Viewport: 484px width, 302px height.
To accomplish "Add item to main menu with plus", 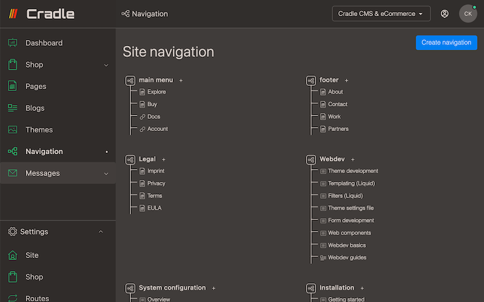I will click(x=181, y=80).
